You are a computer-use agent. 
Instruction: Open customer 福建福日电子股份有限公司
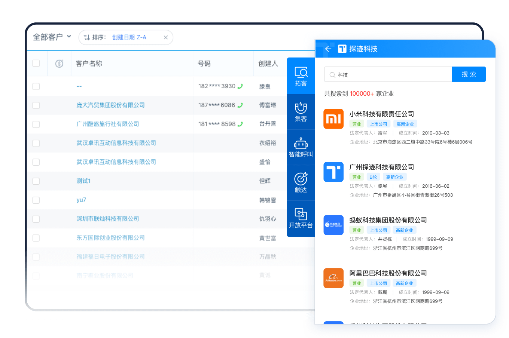coord(110,256)
